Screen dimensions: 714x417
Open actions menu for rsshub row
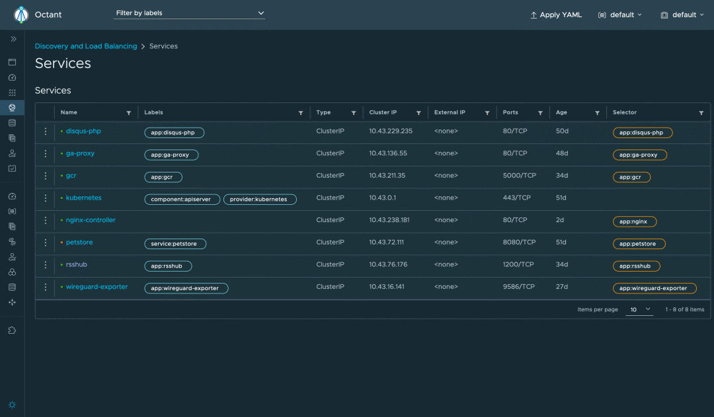pyautogui.click(x=45, y=264)
